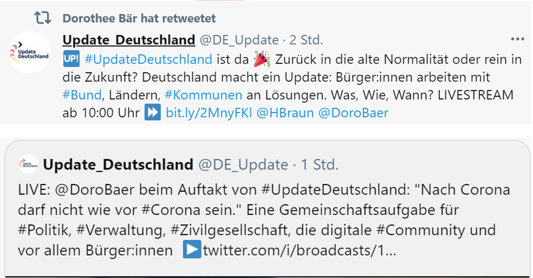Click the @DE_Update handle in top tweet

pyautogui.click(x=238, y=39)
